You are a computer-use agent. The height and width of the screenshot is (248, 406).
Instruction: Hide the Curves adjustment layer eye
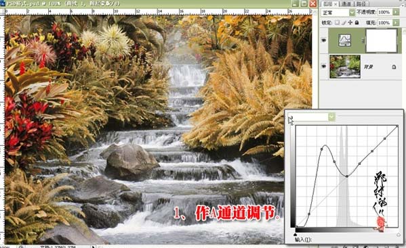(x=324, y=41)
